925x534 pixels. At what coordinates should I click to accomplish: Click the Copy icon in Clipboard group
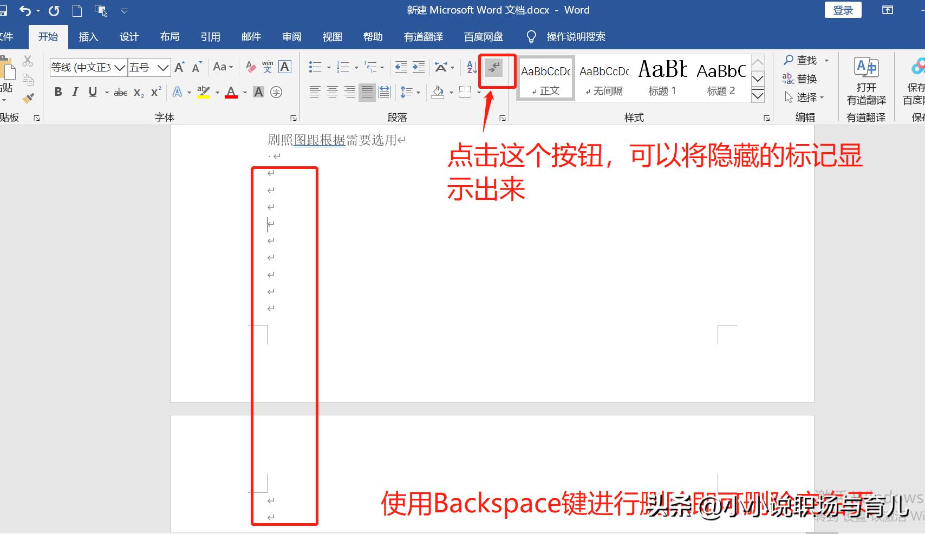click(x=29, y=79)
